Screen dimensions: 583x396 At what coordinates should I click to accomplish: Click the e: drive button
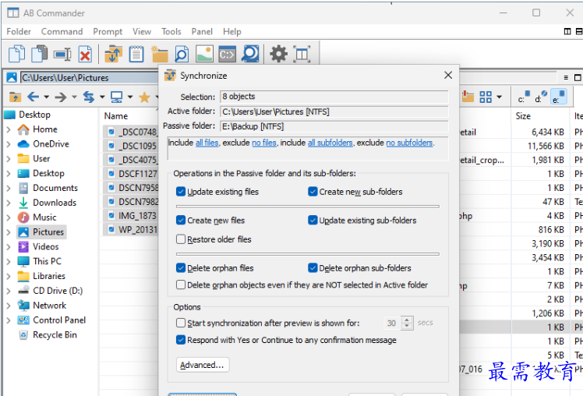pos(559,97)
